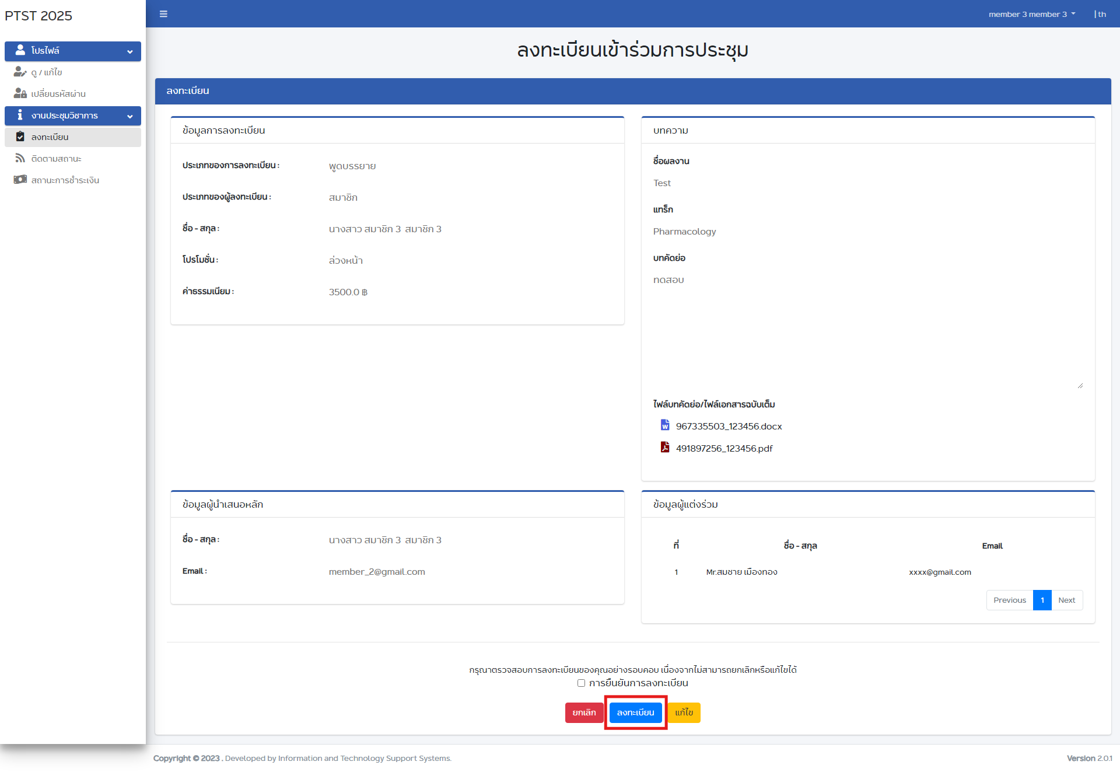Click the payment status money icon

[x=20, y=180]
